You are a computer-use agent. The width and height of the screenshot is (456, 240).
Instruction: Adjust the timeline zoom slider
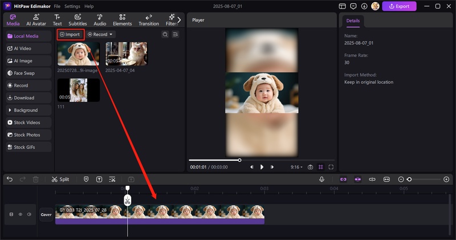pyautogui.click(x=424, y=179)
